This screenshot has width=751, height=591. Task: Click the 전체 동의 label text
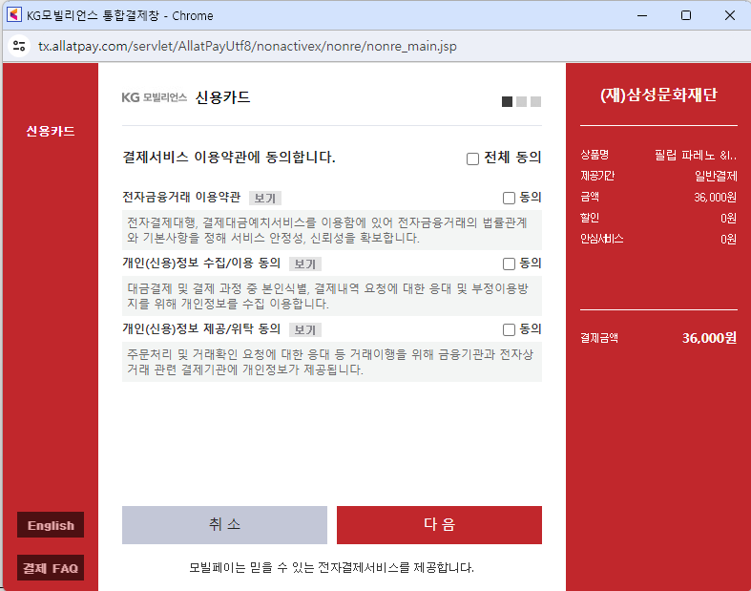click(x=512, y=158)
